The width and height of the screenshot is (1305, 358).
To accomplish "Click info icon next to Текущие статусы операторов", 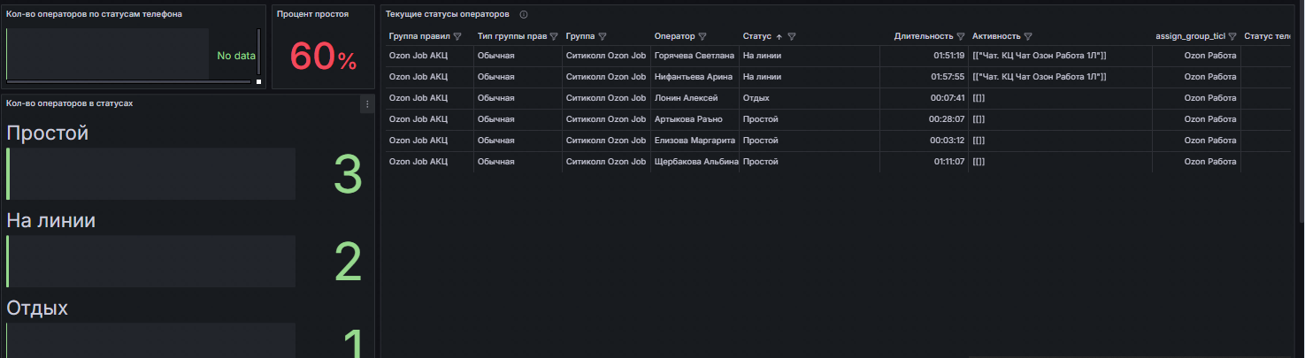I will [x=524, y=15].
